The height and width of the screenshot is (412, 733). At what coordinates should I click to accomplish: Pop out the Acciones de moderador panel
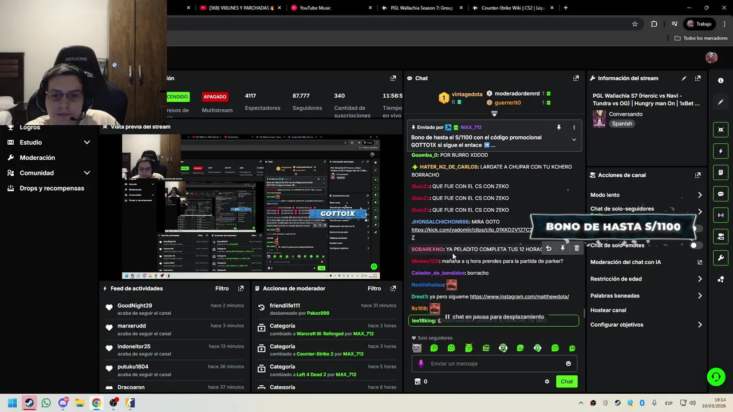pos(393,288)
